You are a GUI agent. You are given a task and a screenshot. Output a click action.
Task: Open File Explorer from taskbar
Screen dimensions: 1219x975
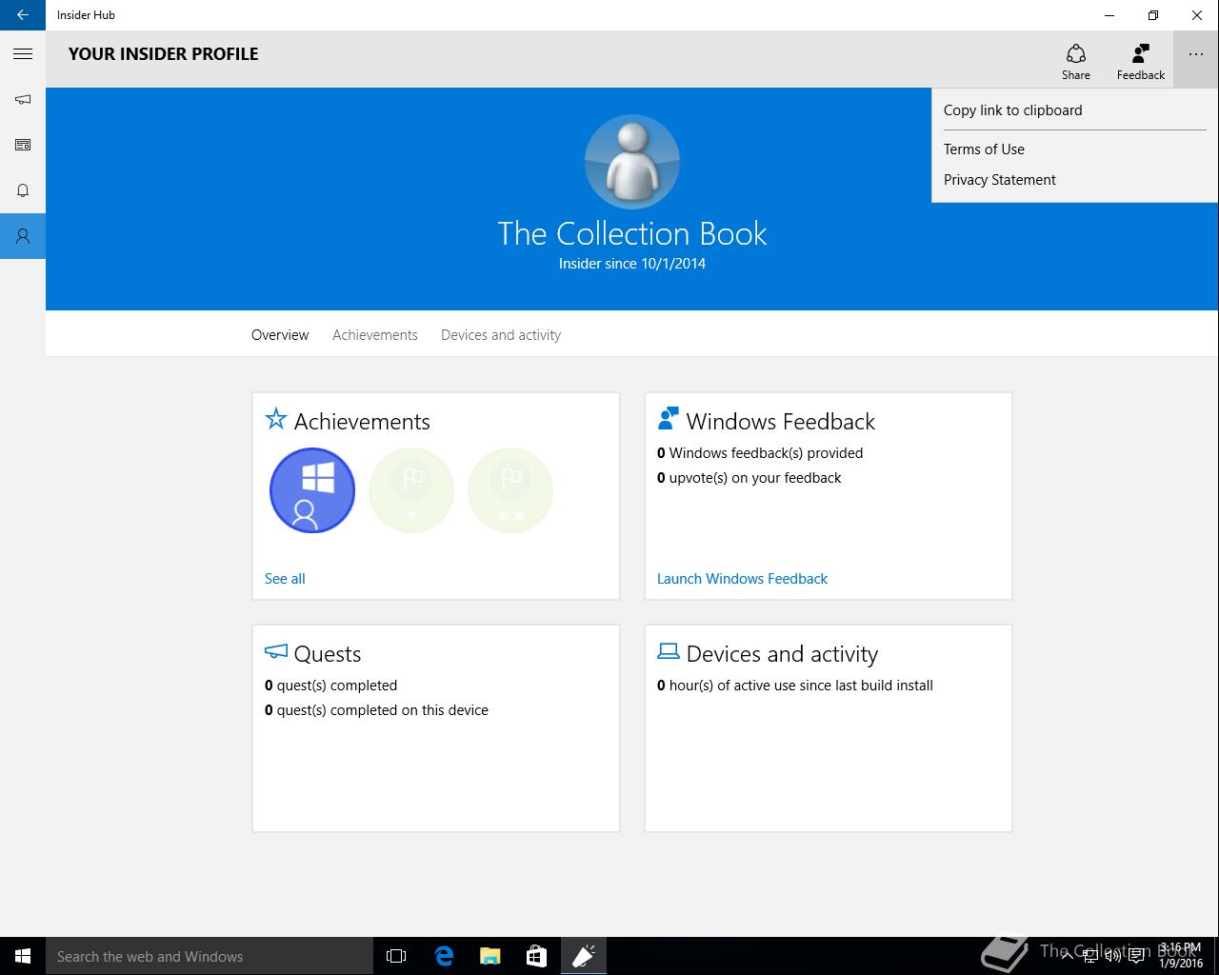(490, 956)
